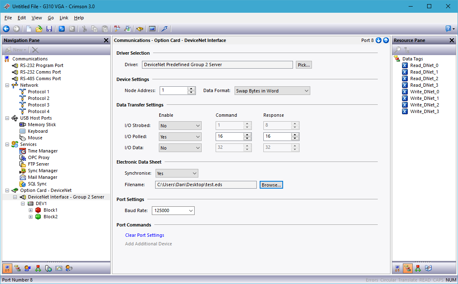Open the I/O Data Enable dropdown

click(x=180, y=148)
